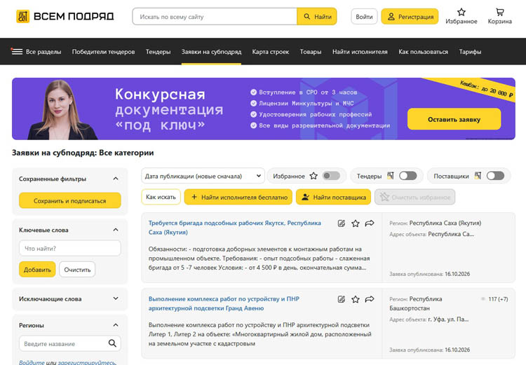The image size is (526, 365).
Task: Click the Всем Подряд logo icon
Action: coord(23,16)
